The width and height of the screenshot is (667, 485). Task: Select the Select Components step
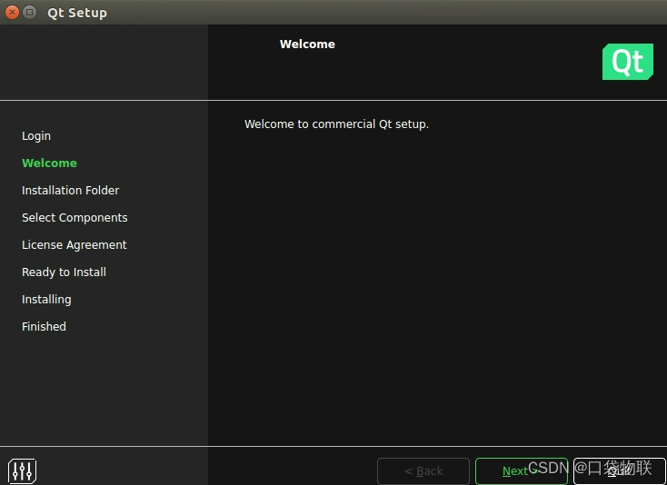pyautogui.click(x=75, y=218)
